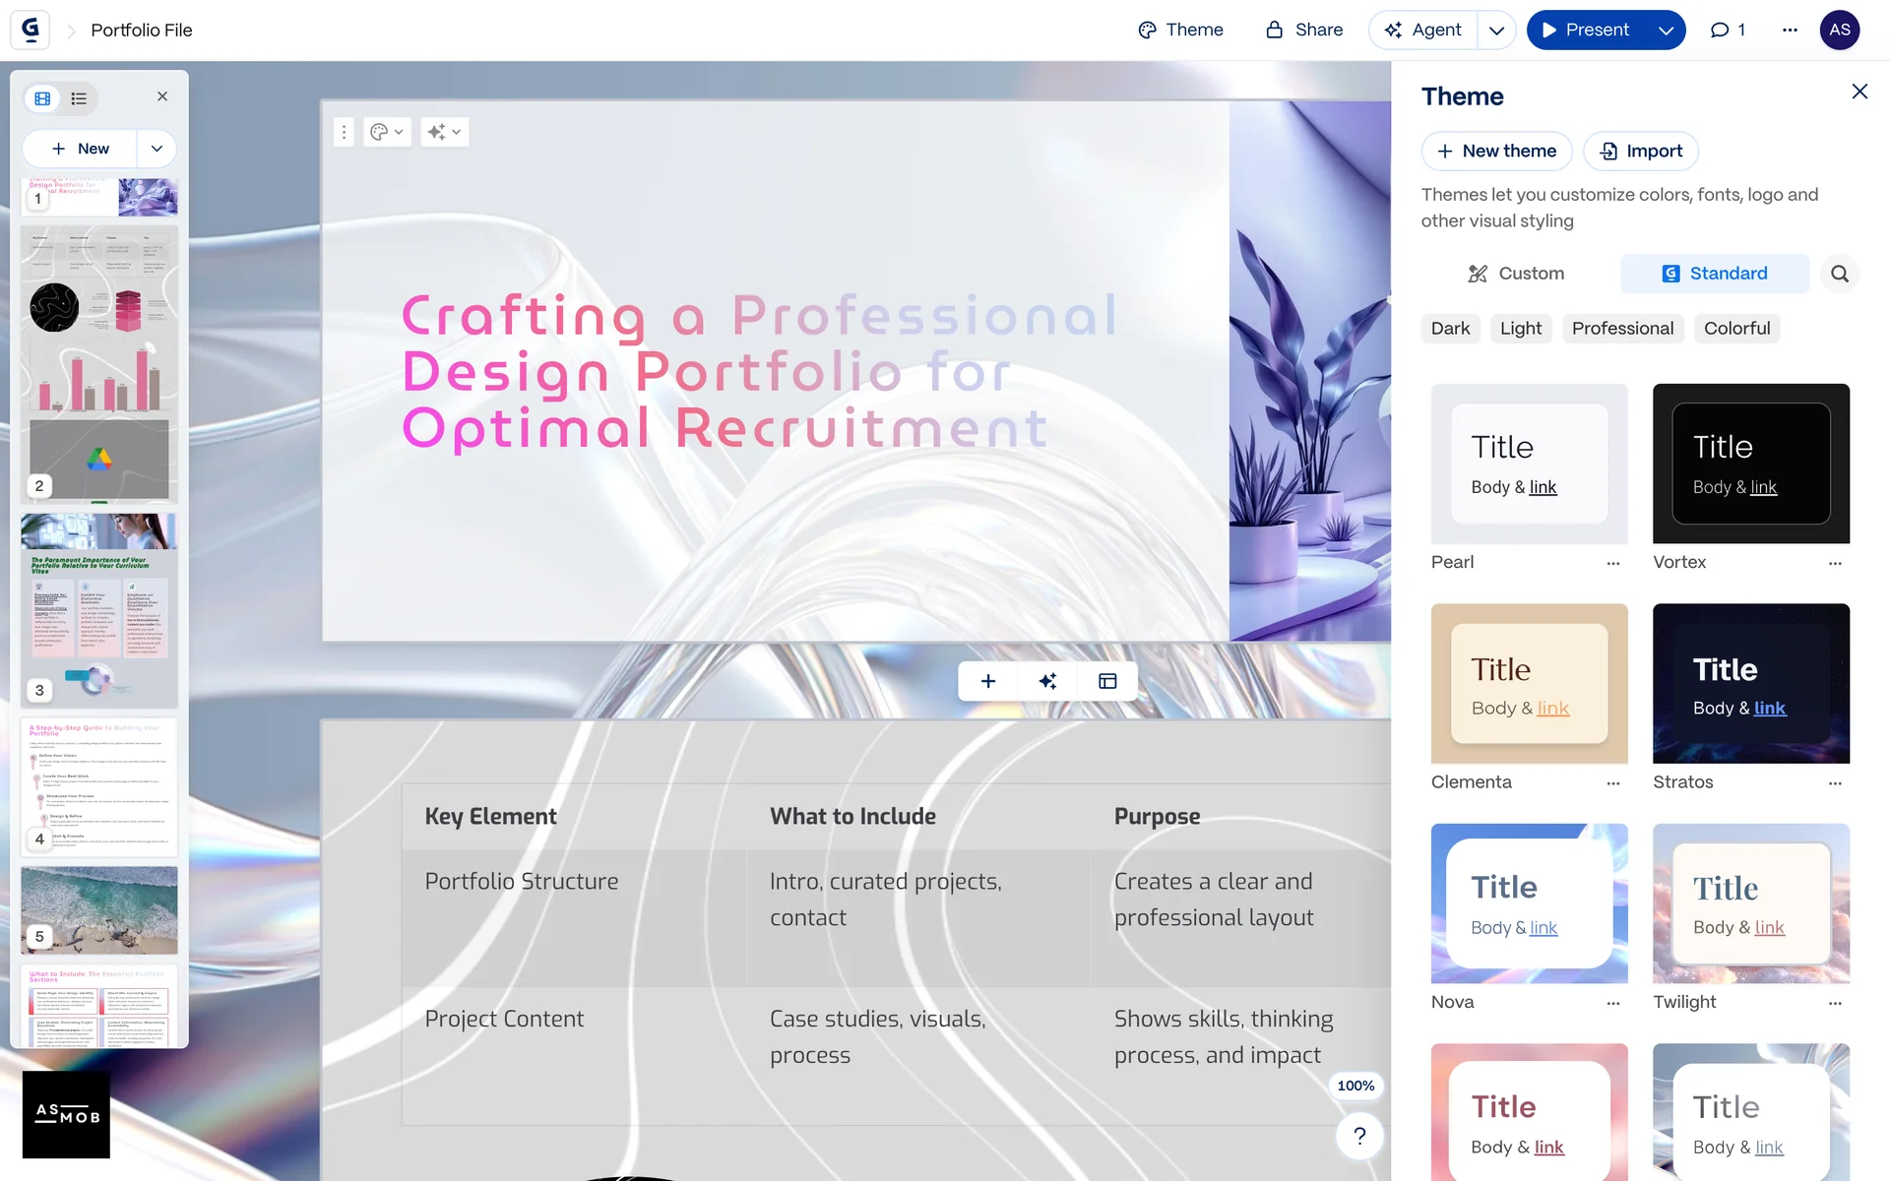Image resolution: width=1890 pixels, height=1181 pixels.
Task: Add a new card with plus icon
Action: click(988, 681)
